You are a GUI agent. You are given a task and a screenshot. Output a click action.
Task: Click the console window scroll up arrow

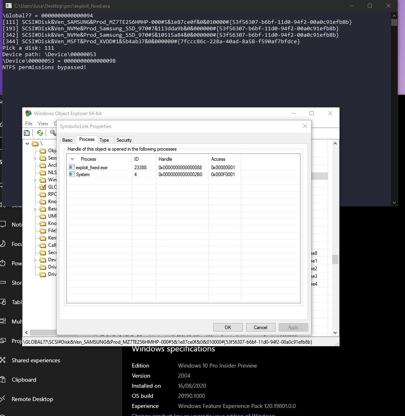394,16
